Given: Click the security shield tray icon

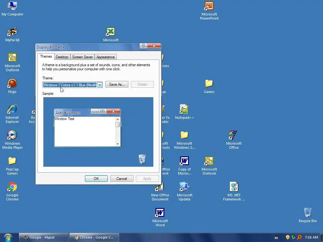Looking at the screenshot, I should click(x=288, y=237).
